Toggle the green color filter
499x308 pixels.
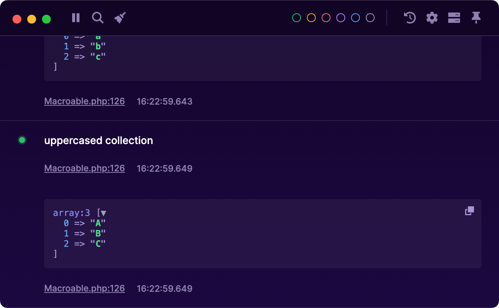(296, 17)
